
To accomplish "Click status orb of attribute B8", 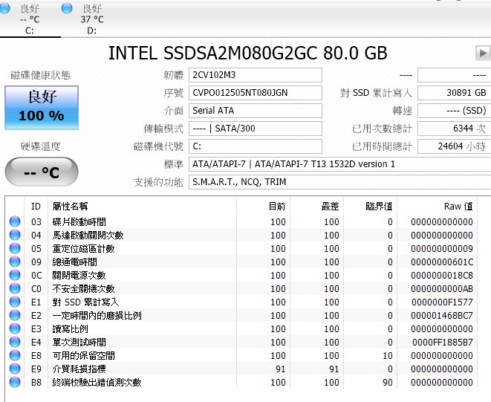I will pyautogui.click(x=15, y=382).
